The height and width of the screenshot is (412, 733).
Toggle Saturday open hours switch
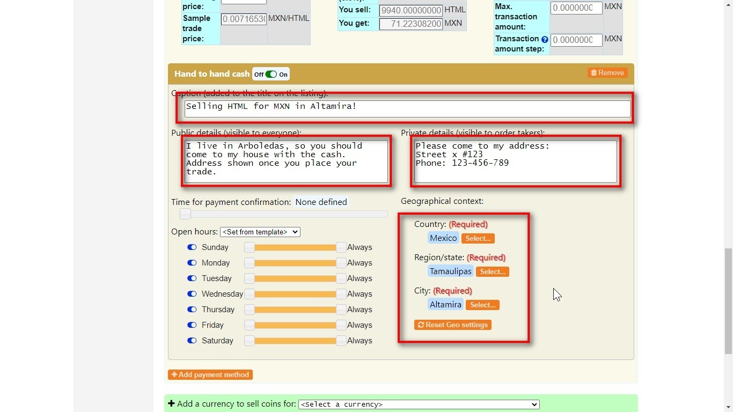192,341
